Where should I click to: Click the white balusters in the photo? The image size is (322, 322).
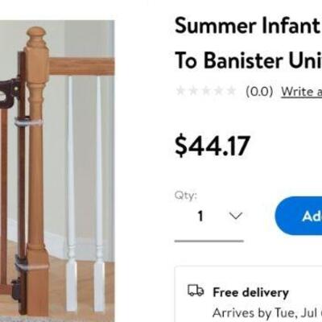coord(85,193)
